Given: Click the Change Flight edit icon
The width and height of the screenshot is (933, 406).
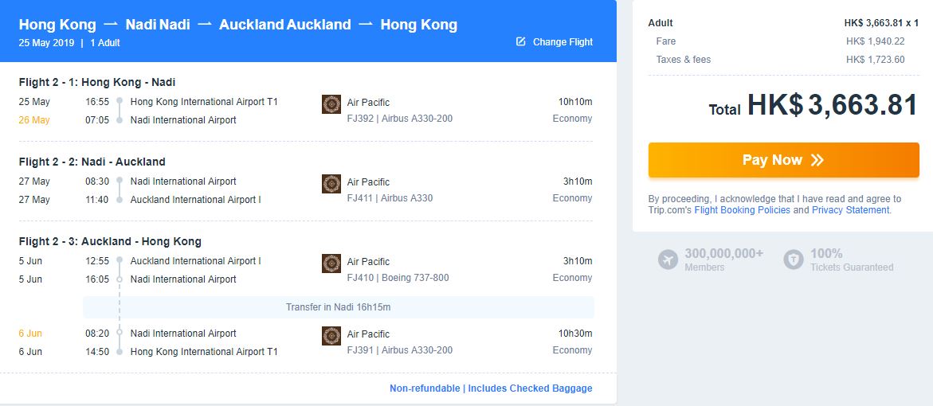Looking at the screenshot, I should pyautogui.click(x=520, y=41).
